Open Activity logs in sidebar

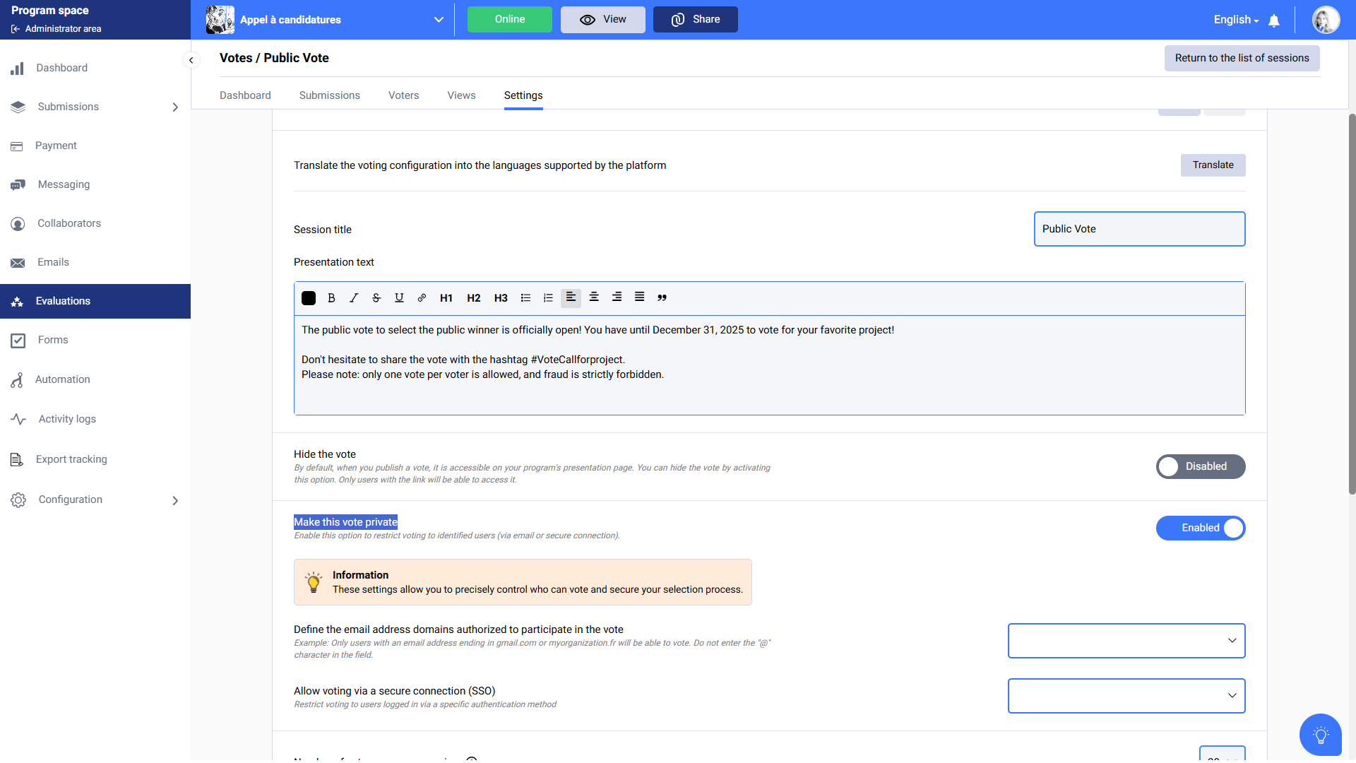(x=67, y=419)
